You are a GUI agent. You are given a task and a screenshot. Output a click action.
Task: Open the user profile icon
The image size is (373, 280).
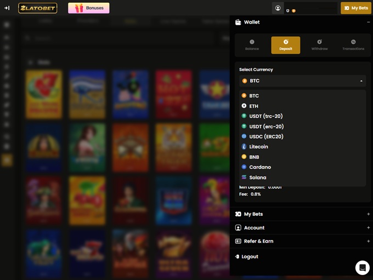[x=278, y=8]
